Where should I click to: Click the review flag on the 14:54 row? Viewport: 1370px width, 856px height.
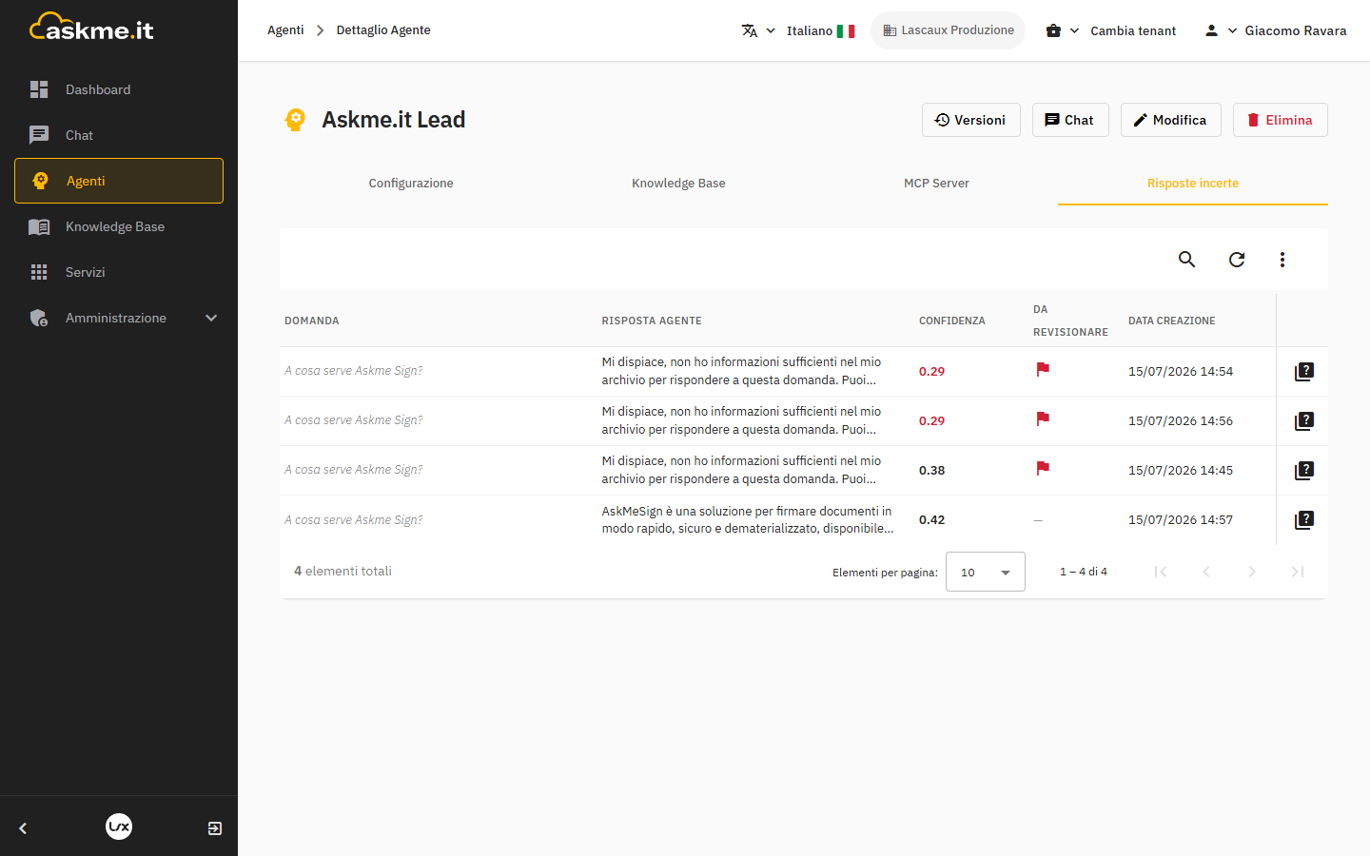pyautogui.click(x=1043, y=369)
